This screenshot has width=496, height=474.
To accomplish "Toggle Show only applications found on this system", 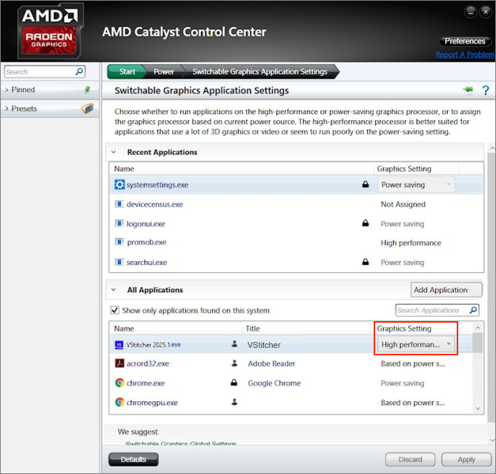I will (114, 310).
